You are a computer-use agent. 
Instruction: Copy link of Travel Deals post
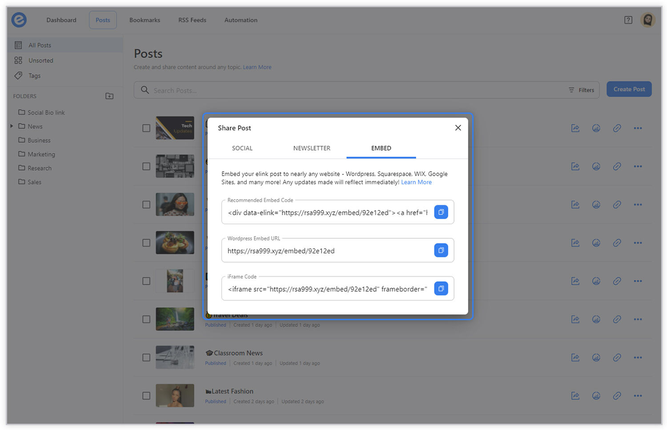point(617,319)
